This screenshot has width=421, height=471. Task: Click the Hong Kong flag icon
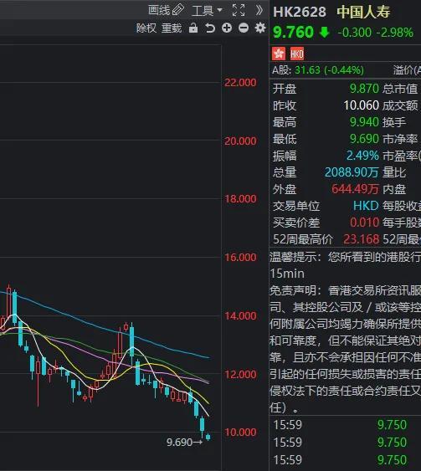coord(279,54)
